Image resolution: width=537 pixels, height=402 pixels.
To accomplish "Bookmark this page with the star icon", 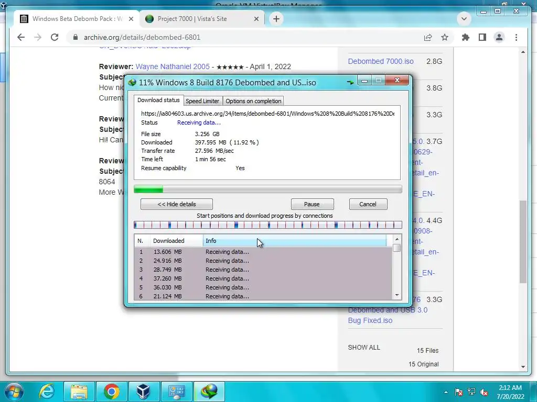I will tap(445, 37).
